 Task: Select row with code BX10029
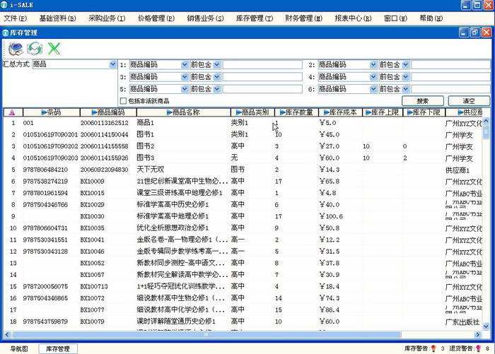pyautogui.click(x=243, y=204)
